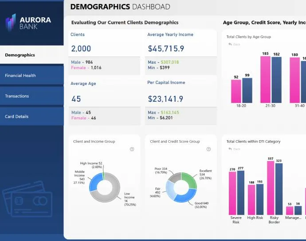Click the Female client count 1,016

click(x=96, y=68)
